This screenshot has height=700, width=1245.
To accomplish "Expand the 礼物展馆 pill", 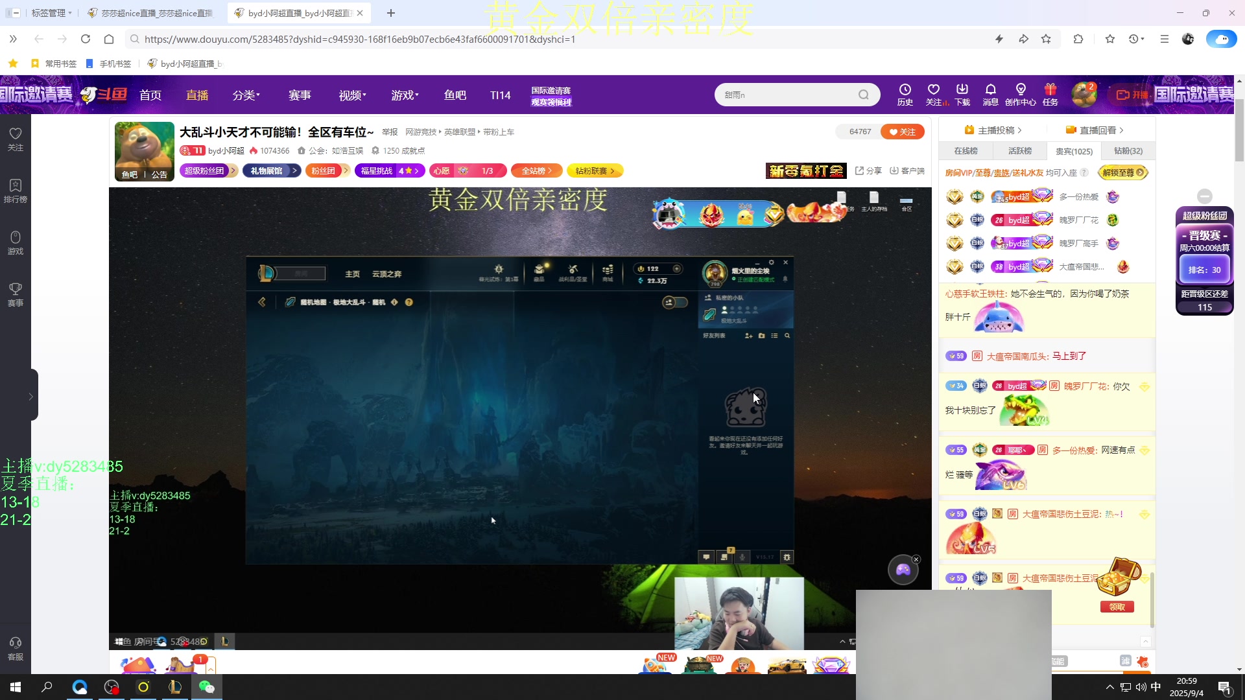I will (272, 170).
